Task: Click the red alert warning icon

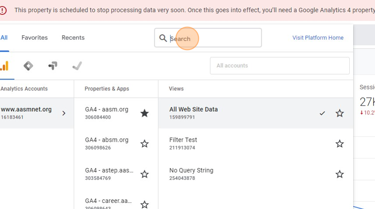Action: [x=3, y=10]
